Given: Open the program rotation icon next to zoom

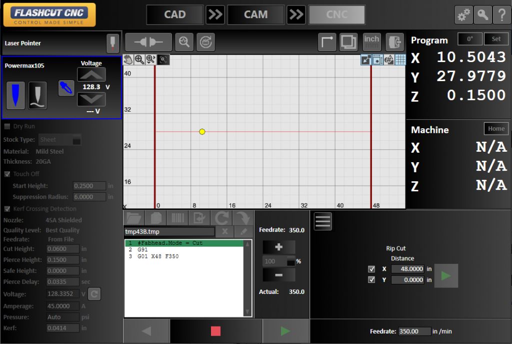Looking at the screenshot, I should point(205,42).
